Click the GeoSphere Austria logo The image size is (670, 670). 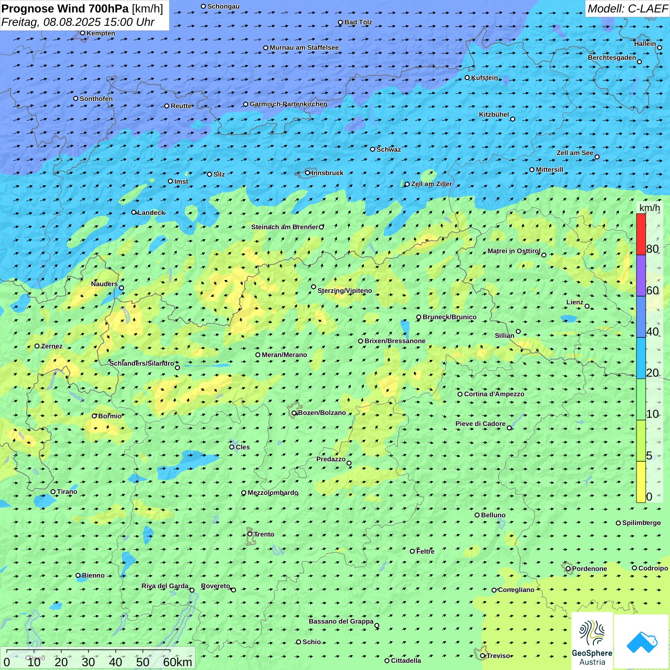pyautogui.click(x=592, y=641)
